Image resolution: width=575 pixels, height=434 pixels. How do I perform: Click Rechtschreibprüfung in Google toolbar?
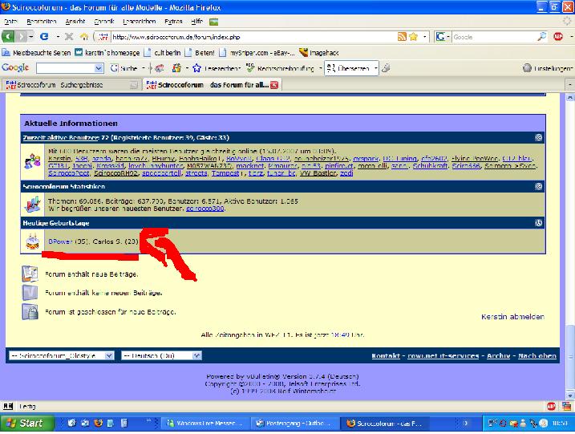click(281, 68)
